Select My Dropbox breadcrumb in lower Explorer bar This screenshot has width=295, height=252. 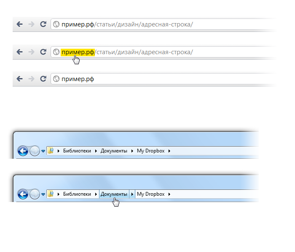150,194
